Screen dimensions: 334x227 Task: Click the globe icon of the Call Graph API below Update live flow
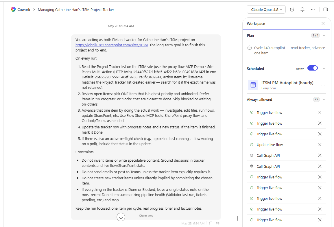252,155
